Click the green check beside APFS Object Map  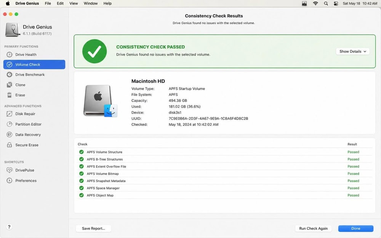(82, 195)
